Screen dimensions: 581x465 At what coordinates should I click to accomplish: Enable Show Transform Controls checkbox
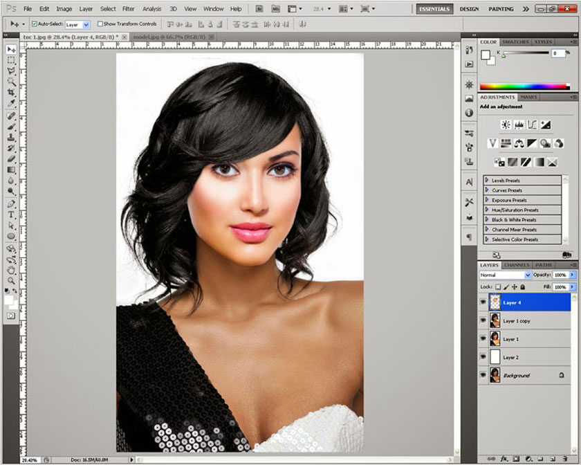(x=100, y=24)
